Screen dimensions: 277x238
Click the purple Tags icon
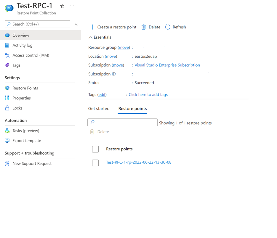pyautogui.click(x=7, y=65)
